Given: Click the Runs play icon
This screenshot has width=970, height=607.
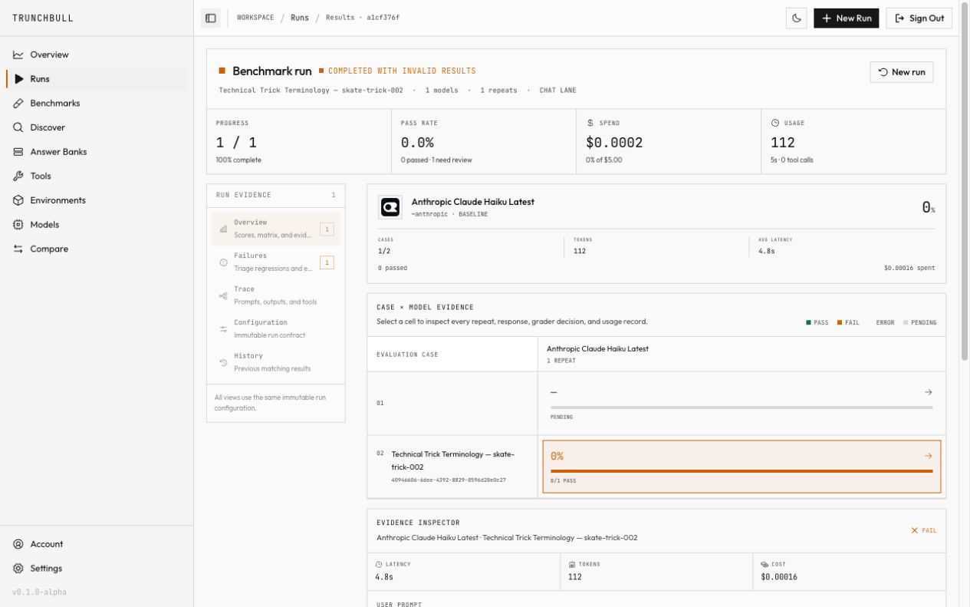Looking at the screenshot, I should [x=18, y=79].
